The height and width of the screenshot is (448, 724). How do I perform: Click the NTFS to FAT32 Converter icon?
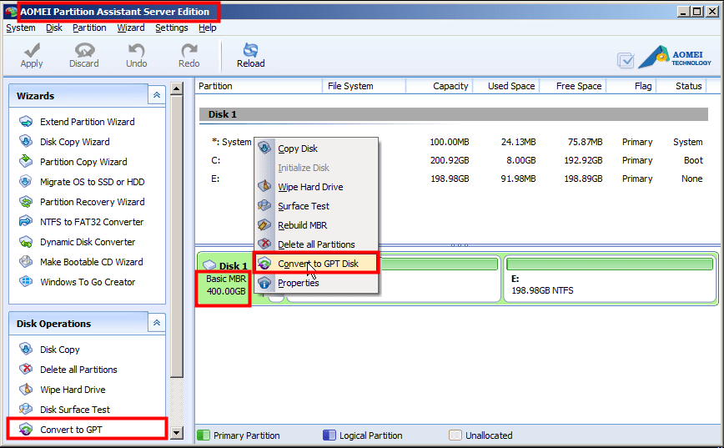[x=26, y=221]
